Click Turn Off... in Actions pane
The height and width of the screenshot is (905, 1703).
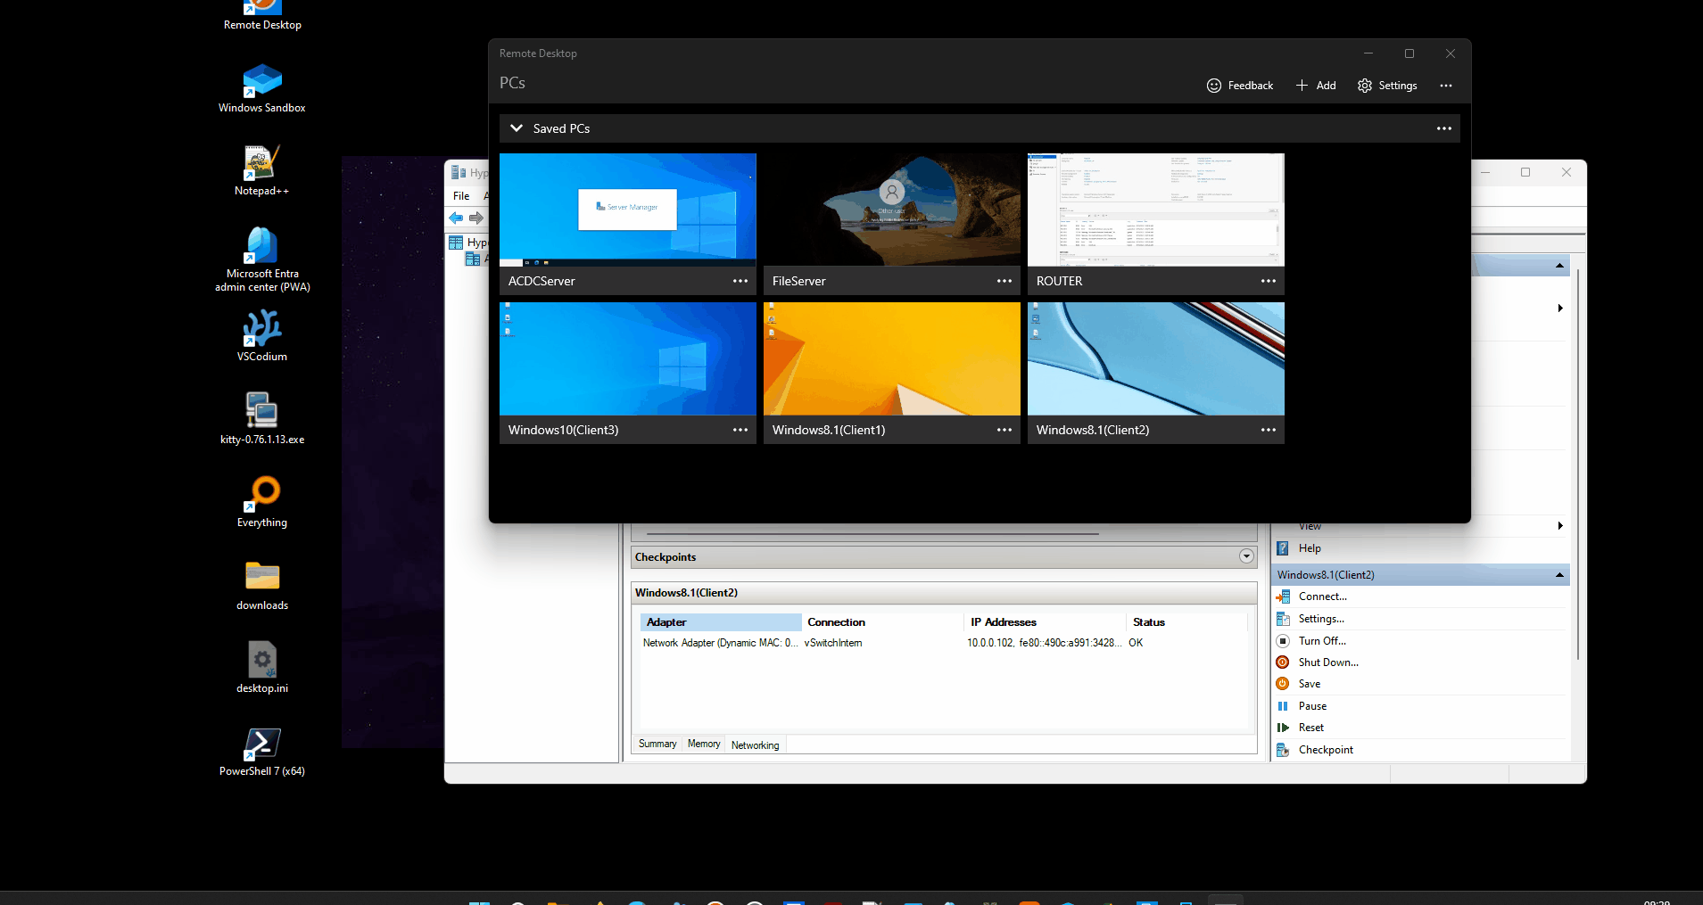1322,641
